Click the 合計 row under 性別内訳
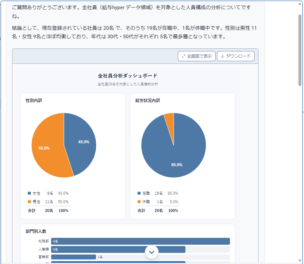This screenshot has height=264, width=304. tap(48, 211)
